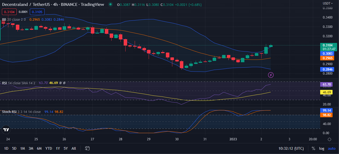Click the 20:00 label on time axis
This screenshot has height=154, width=339.
313,139
